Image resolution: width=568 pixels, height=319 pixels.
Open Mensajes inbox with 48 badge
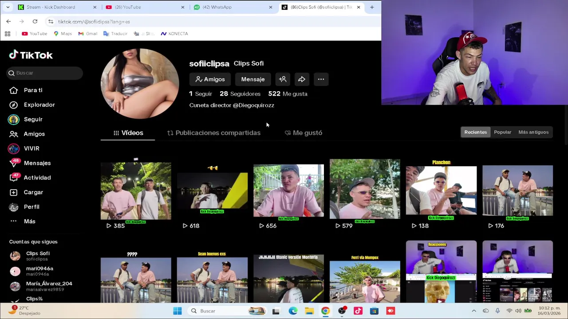coord(30,163)
